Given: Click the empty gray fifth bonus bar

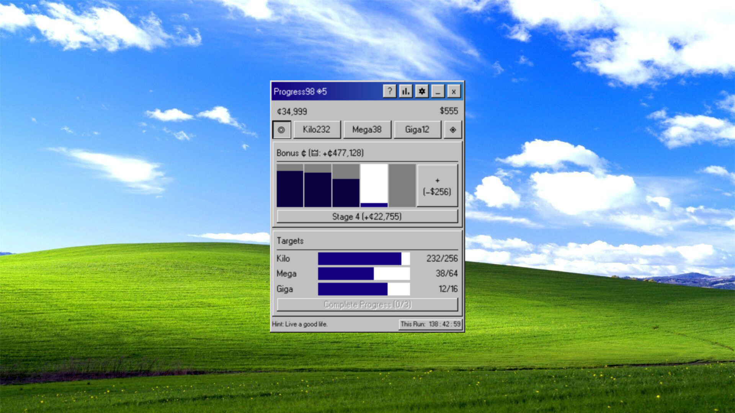Looking at the screenshot, I should coord(402,186).
